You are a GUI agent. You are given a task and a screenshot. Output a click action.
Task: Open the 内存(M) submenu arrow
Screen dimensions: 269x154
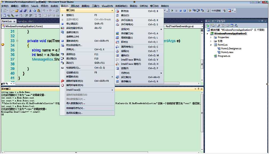pyautogui.click(x=161, y=73)
